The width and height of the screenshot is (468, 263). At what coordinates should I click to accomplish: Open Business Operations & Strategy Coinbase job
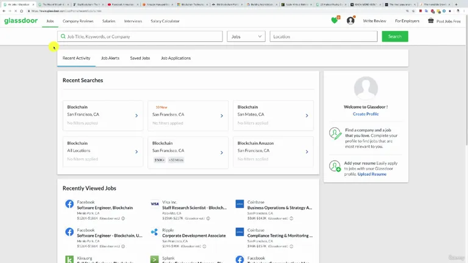pyautogui.click(x=280, y=208)
